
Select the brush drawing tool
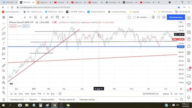(4, 39)
